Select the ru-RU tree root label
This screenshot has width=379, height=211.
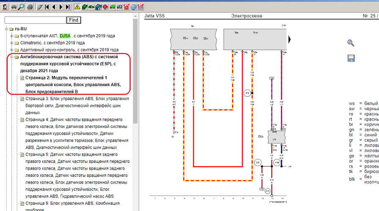click(x=21, y=29)
